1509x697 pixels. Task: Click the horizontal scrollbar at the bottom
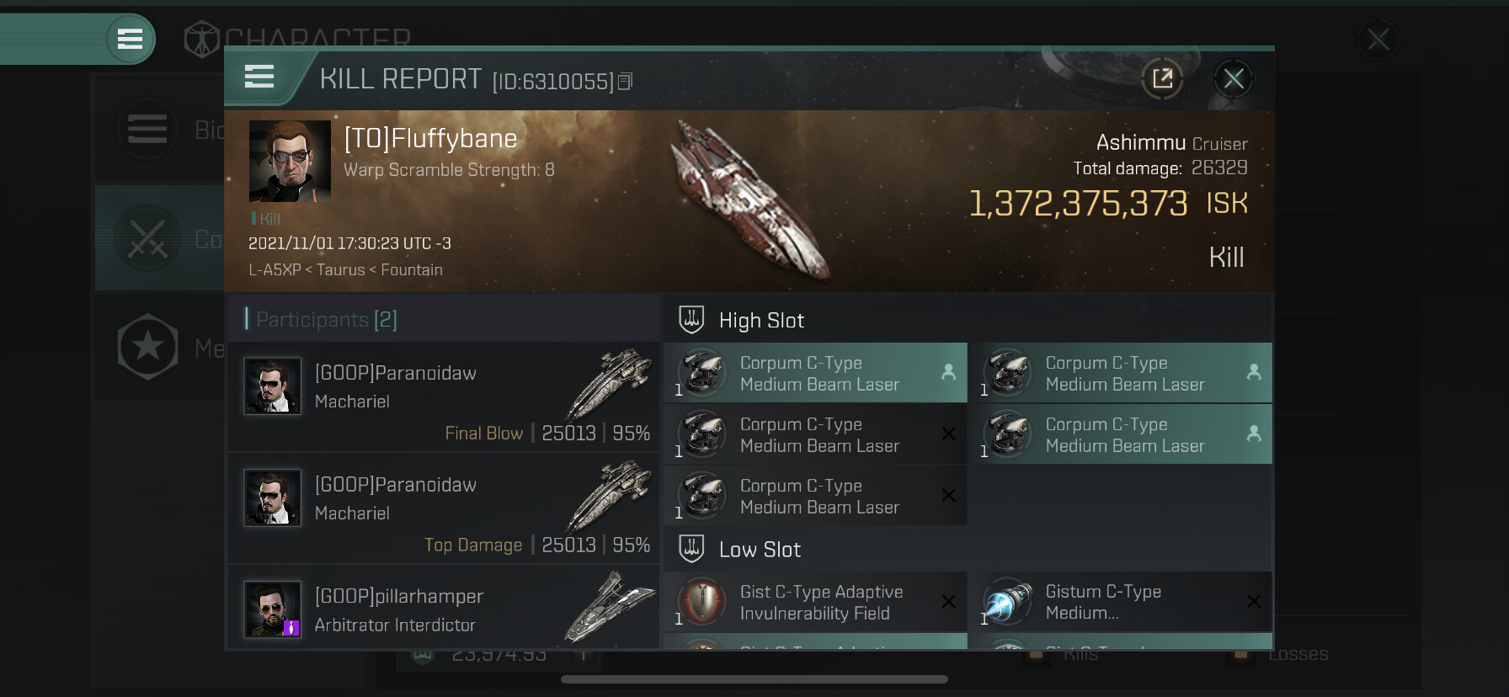pyautogui.click(x=754, y=679)
